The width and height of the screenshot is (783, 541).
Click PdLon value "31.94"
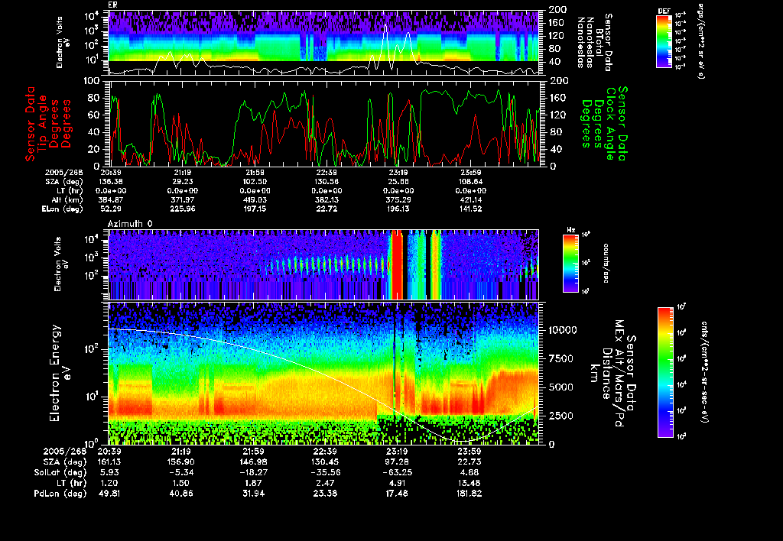point(253,494)
